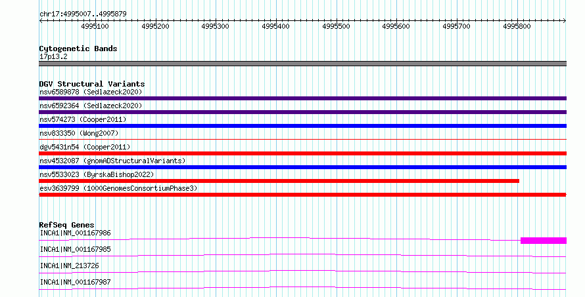Image resolution: width=585 pixels, height=297 pixels.
Task: Click ruler tick label 4995800
Action: pos(517,26)
